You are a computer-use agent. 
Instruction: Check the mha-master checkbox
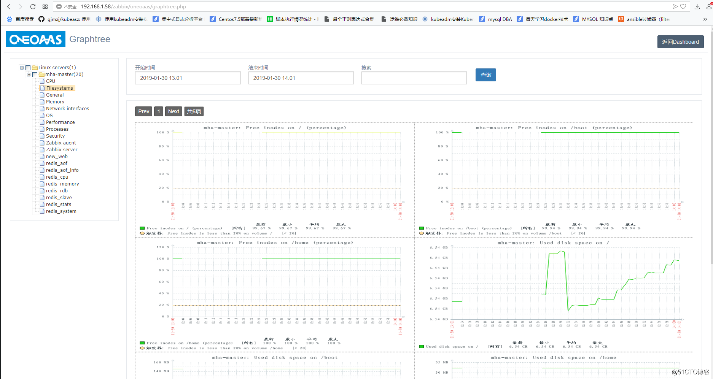click(x=35, y=75)
